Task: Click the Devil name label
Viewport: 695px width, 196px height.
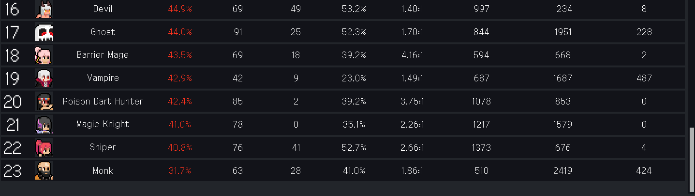Action: [x=103, y=9]
